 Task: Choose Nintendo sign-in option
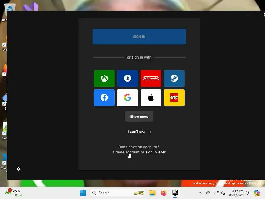pos(151,78)
